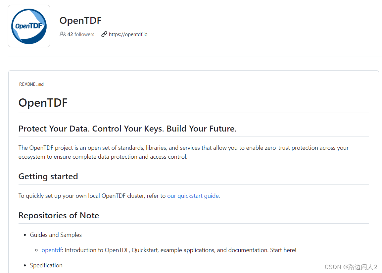This screenshot has width=382, height=273.
Task: Click the OpenTDF organization name heading
Action: click(80, 21)
